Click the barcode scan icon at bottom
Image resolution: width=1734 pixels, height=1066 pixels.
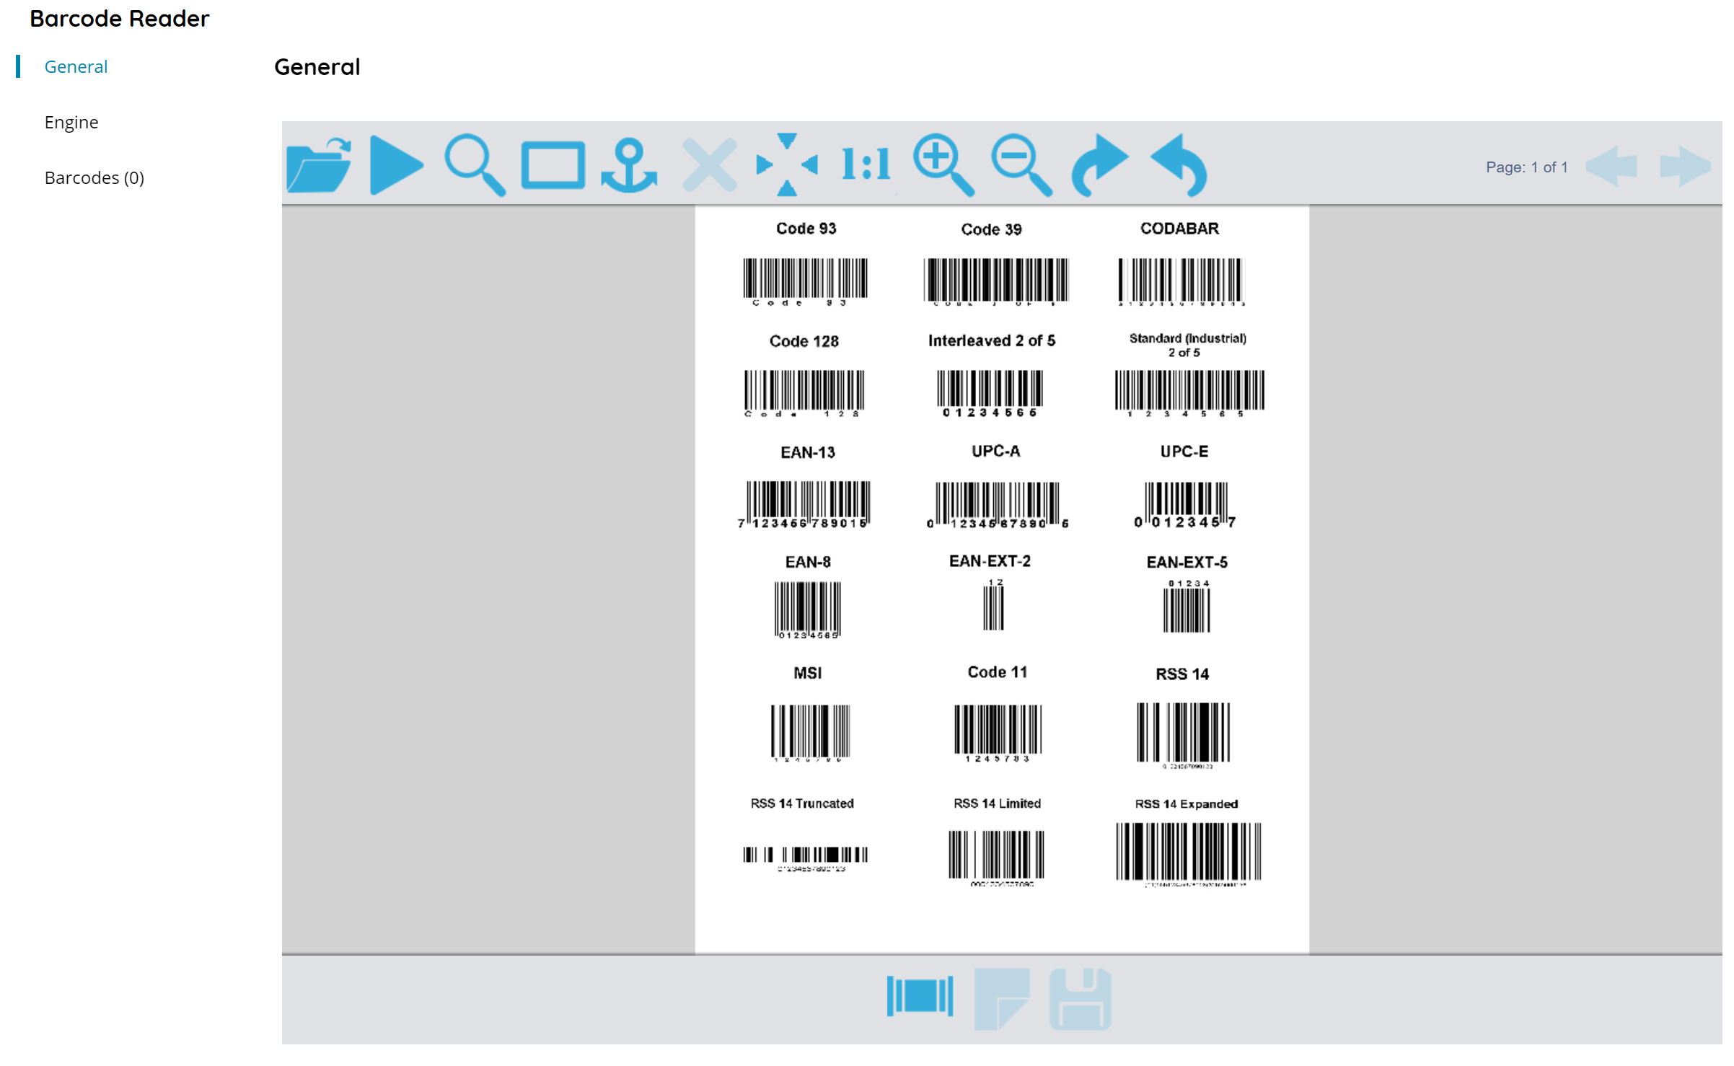[x=920, y=996]
